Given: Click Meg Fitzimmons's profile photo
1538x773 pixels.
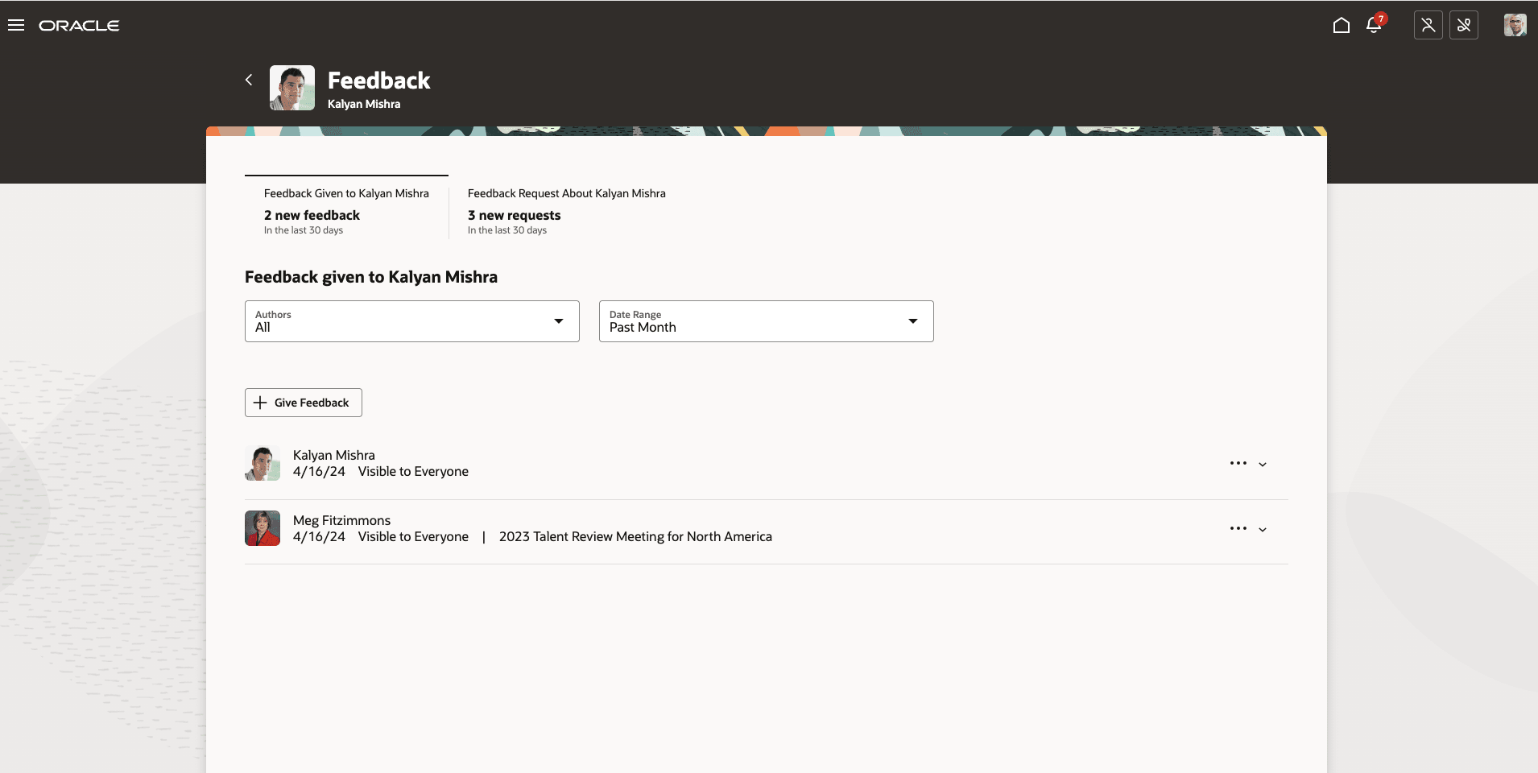Looking at the screenshot, I should pos(263,528).
